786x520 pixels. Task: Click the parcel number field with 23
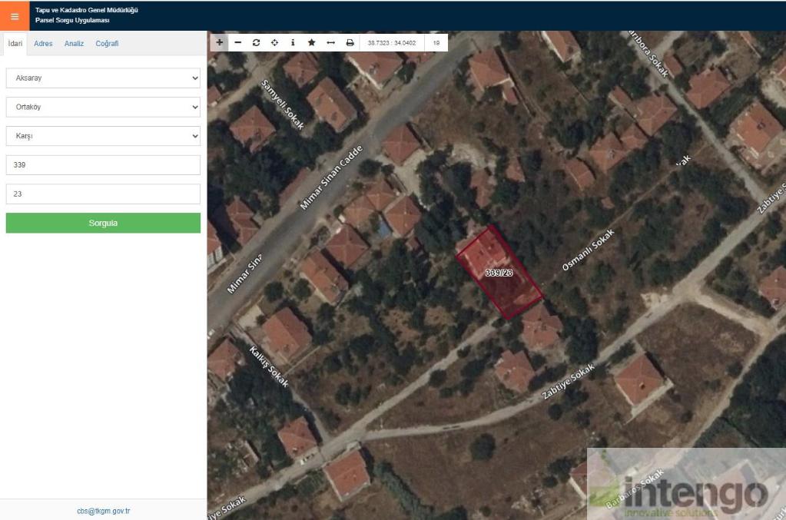(103, 194)
